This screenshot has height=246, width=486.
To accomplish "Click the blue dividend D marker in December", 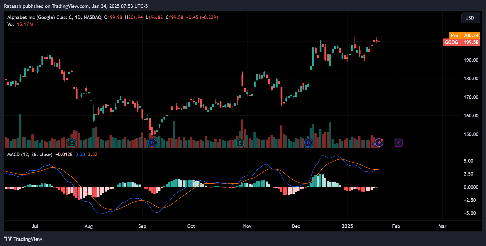I will pyautogui.click(x=308, y=143).
